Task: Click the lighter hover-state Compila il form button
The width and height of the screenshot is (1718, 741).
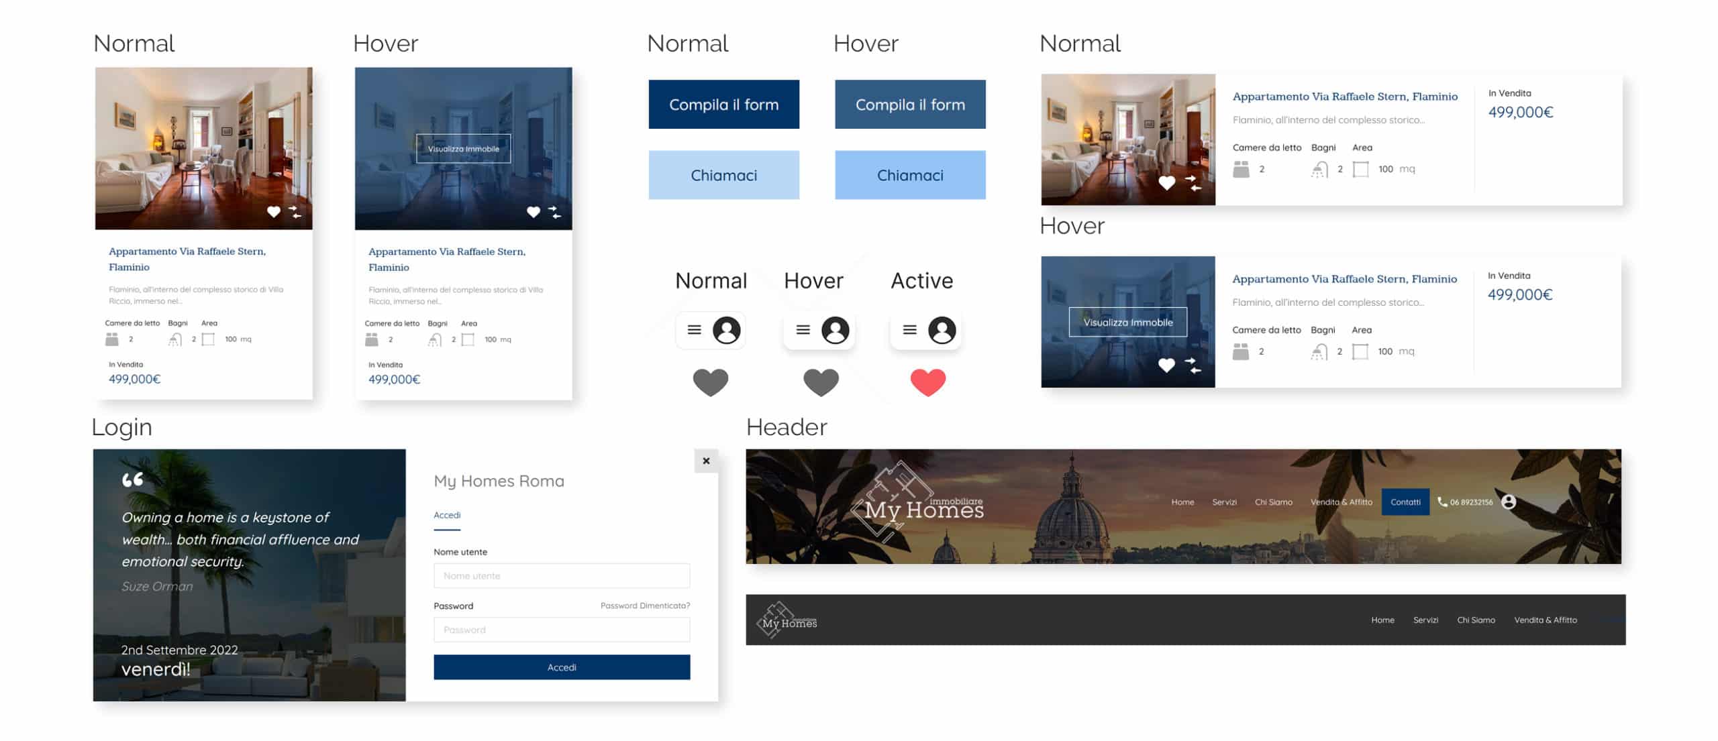Action: (910, 104)
